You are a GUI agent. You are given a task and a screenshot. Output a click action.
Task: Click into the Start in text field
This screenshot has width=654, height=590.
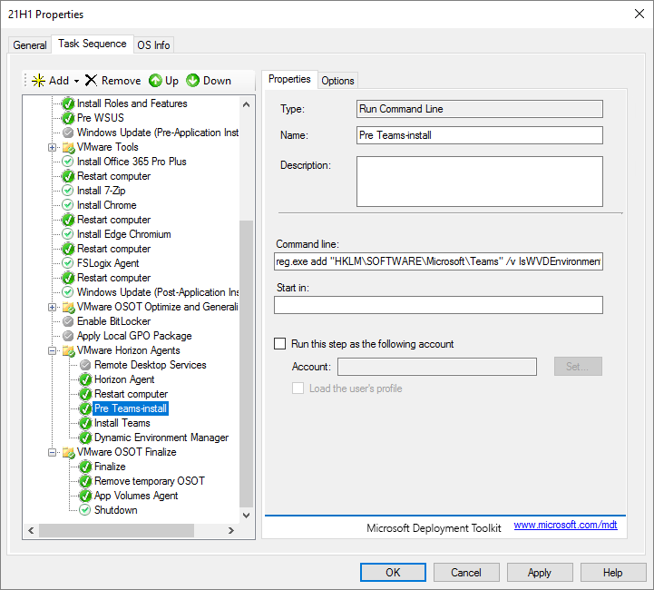pos(438,305)
